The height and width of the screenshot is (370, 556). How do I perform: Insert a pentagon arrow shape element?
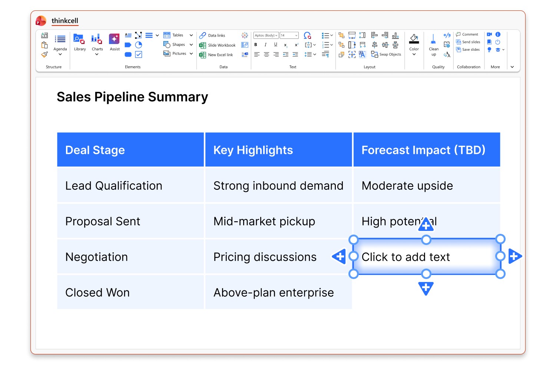[128, 45]
